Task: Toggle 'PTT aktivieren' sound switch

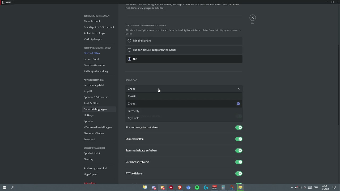Action: click(239, 173)
